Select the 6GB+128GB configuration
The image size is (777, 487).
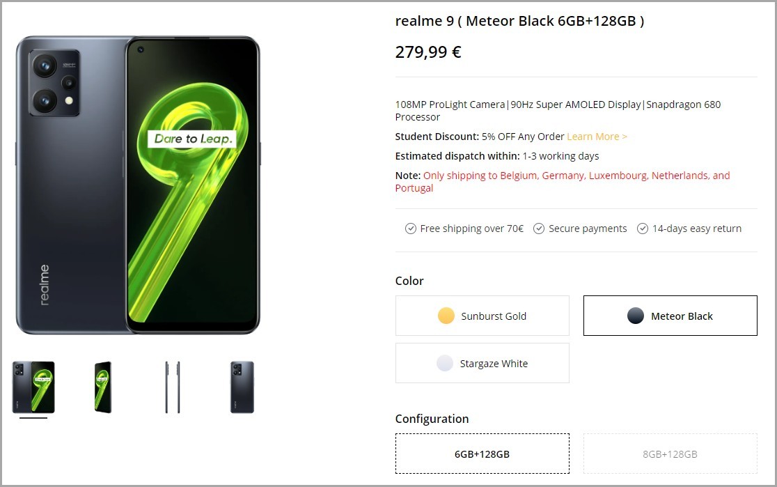click(x=482, y=454)
